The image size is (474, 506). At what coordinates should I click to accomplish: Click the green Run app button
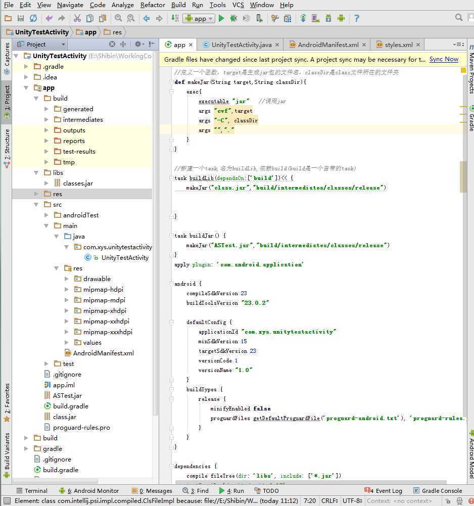point(221,18)
